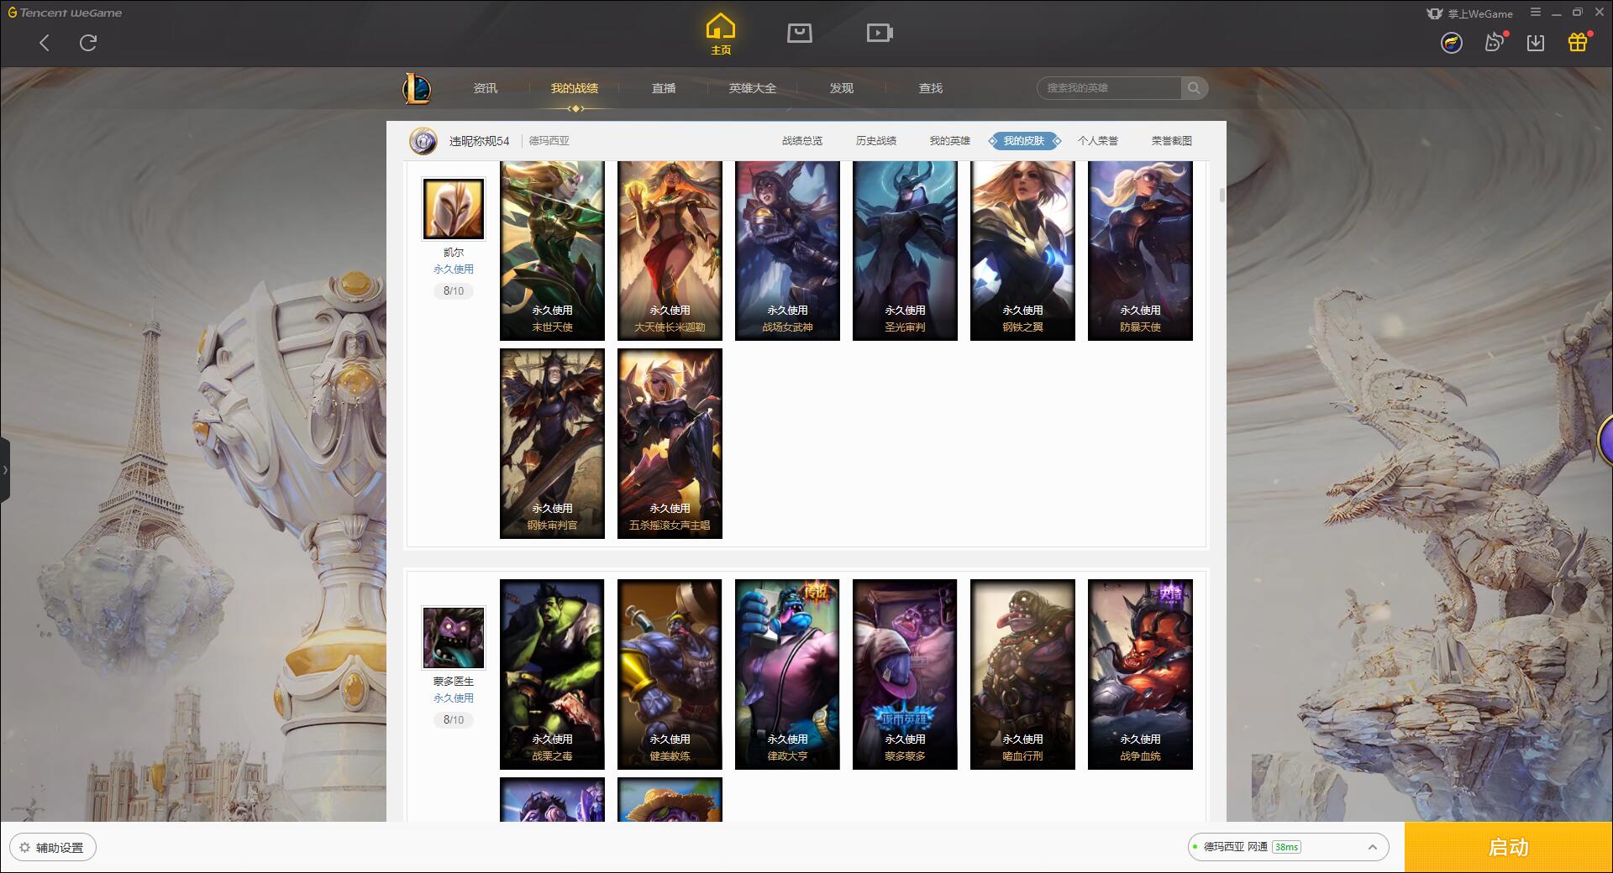Switch to the 发现 tab
This screenshot has height=873, width=1613.
coord(842,88)
